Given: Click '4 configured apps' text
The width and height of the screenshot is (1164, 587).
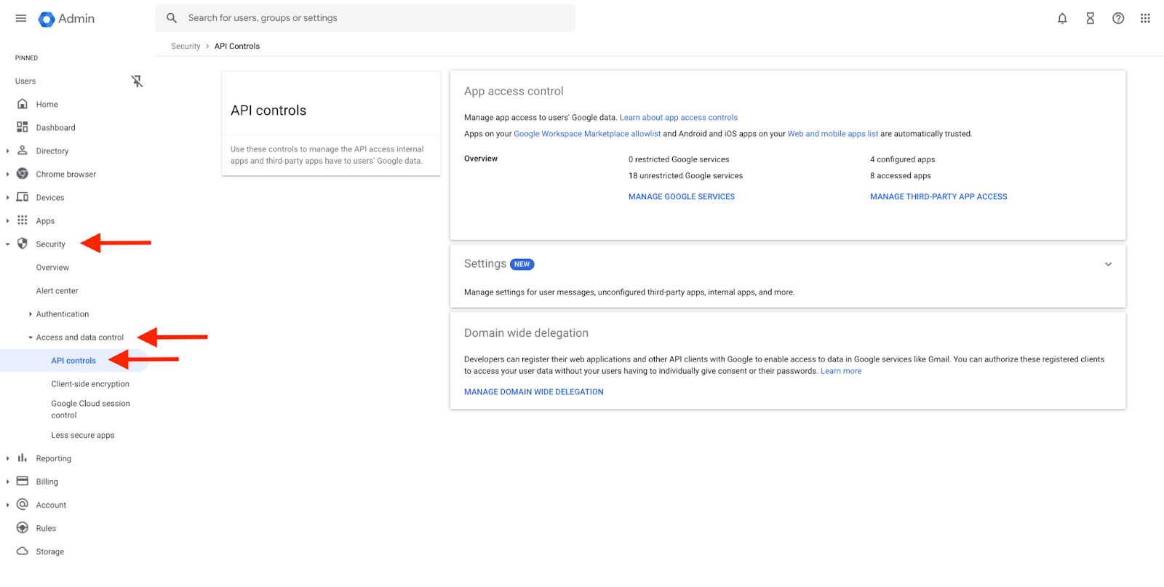Looking at the screenshot, I should 903,159.
